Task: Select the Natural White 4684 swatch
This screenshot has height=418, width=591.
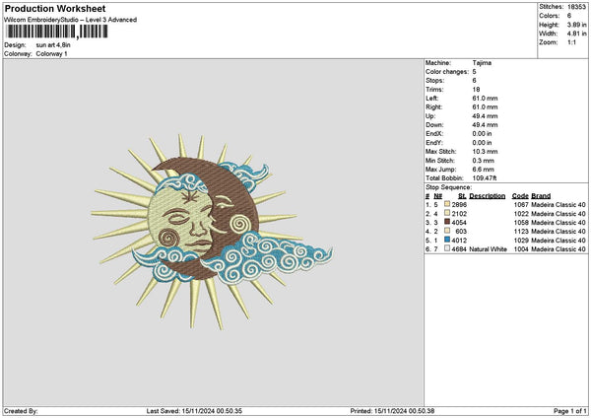Action: point(448,249)
